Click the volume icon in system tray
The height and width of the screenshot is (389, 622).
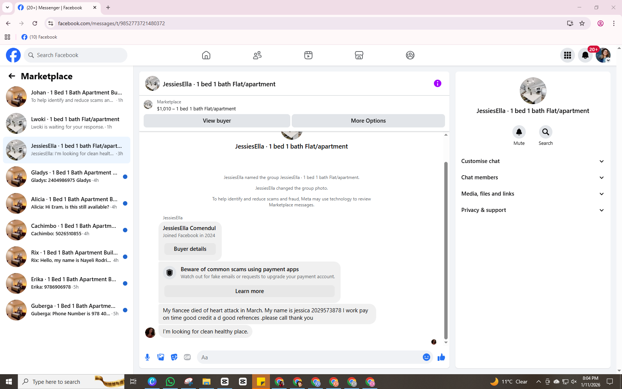tap(574, 382)
